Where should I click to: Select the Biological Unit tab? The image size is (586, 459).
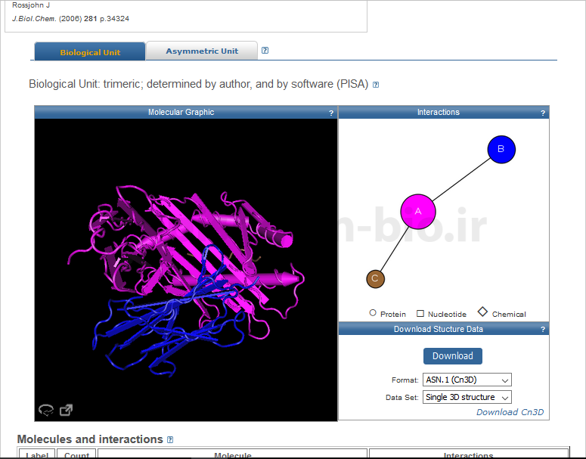(x=91, y=52)
